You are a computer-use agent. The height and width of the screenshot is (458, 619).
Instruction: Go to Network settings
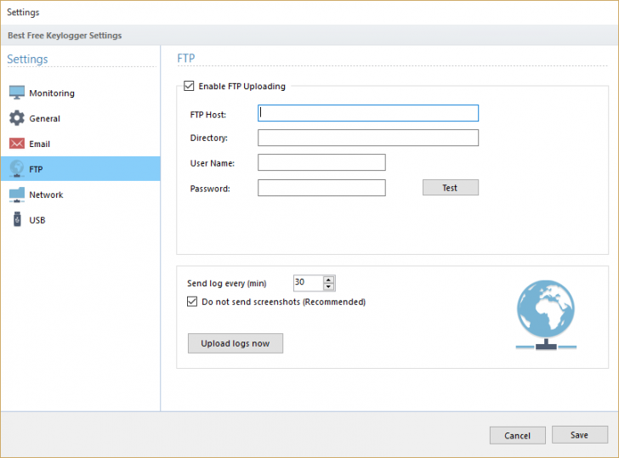point(81,195)
